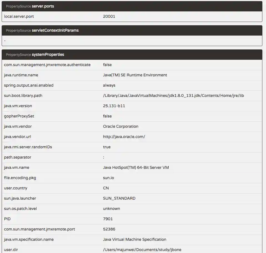The height and width of the screenshot is (253, 266).
Task: Select the sun.io value
Action: tap(108, 178)
